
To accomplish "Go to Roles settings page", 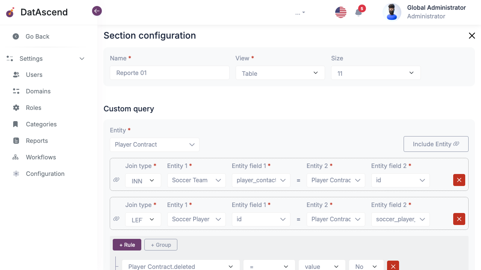I will click(33, 108).
